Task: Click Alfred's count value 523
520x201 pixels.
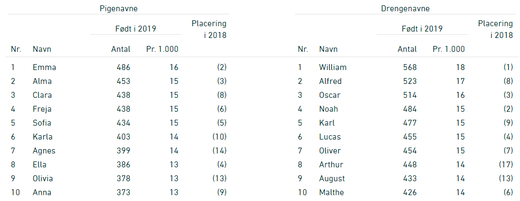Action: pyautogui.click(x=410, y=81)
